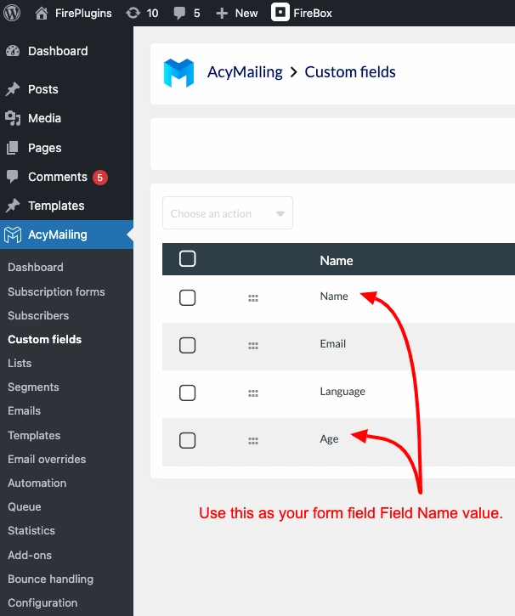Open Subscribers submenu
The width and height of the screenshot is (515, 616).
coord(38,315)
